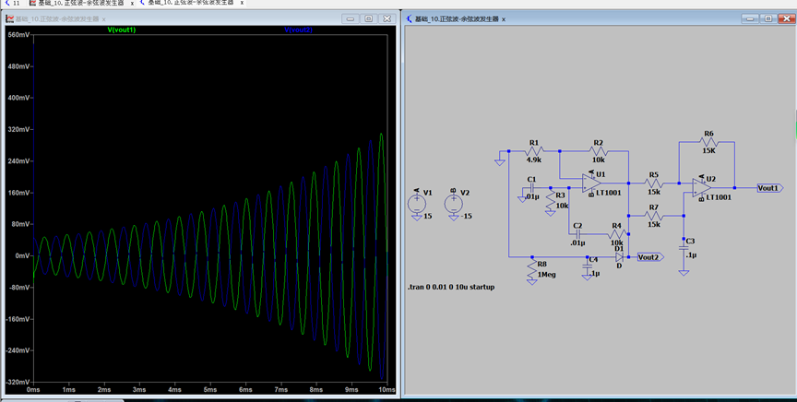Click the x beside the waveform window title
The image size is (797, 402).
pyautogui.click(x=103, y=19)
